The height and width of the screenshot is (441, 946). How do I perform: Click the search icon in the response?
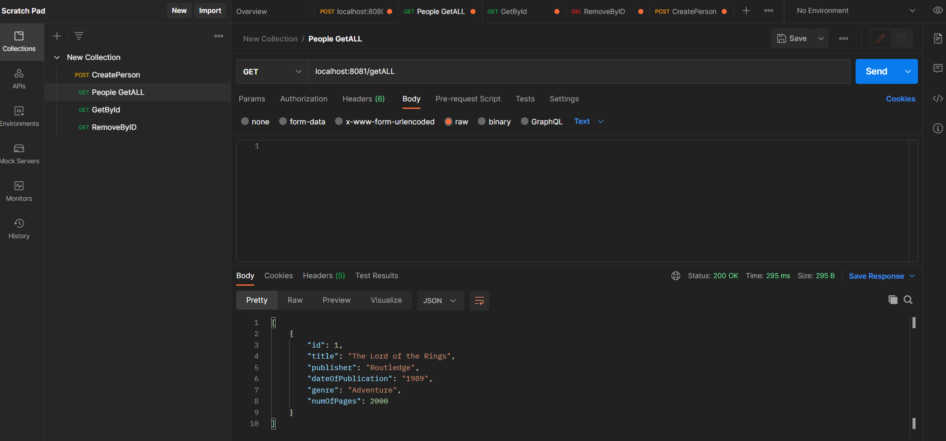point(908,300)
